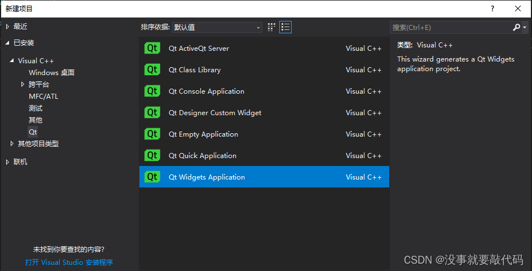Viewport: 532px width, 271px height.
Task: Expand the 跨平台 tree node
Action: click(23, 84)
